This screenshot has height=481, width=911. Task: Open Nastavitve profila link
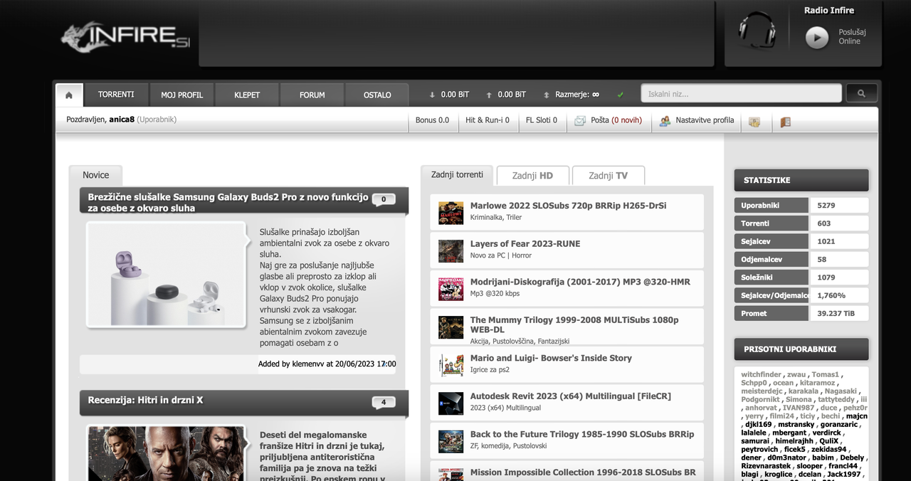pyautogui.click(x=705, y=120)
